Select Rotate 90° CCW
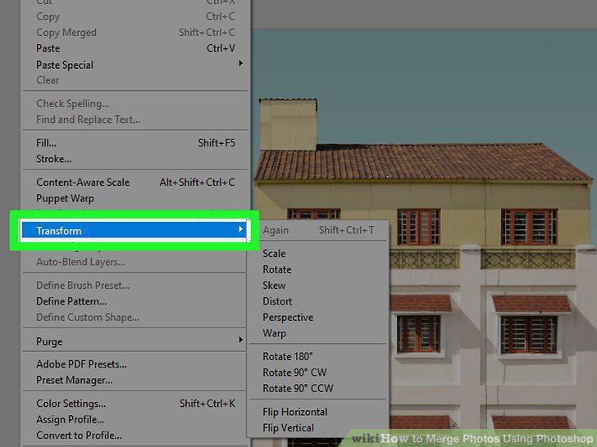The height and width of the screenshot is (447, 597). click(318, 389)
